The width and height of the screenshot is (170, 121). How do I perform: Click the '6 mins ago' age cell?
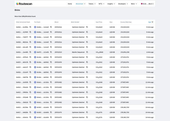click(150, 52)
